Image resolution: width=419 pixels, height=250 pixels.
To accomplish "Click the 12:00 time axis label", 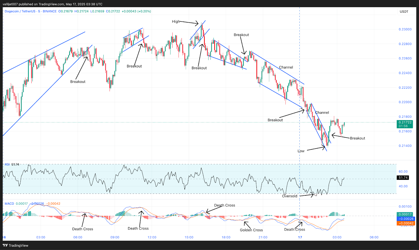I will pyautogui.click(x=152, y=237).
